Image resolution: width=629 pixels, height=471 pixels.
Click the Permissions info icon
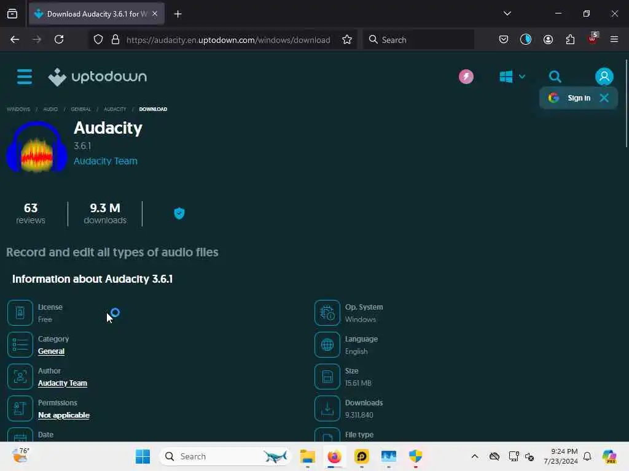[20, 408]
